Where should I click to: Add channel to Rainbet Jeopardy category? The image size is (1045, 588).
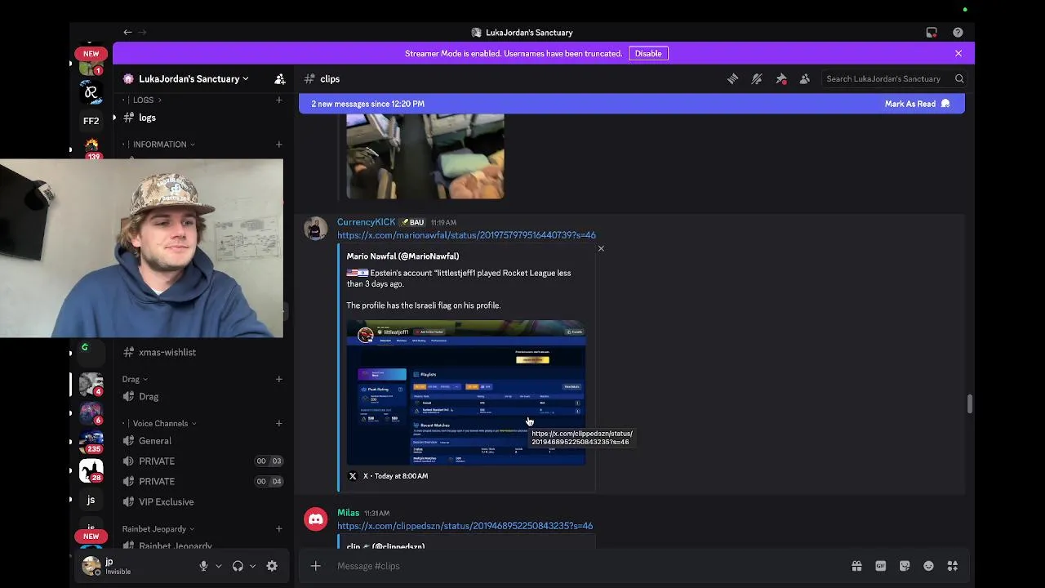click(278, 528)
